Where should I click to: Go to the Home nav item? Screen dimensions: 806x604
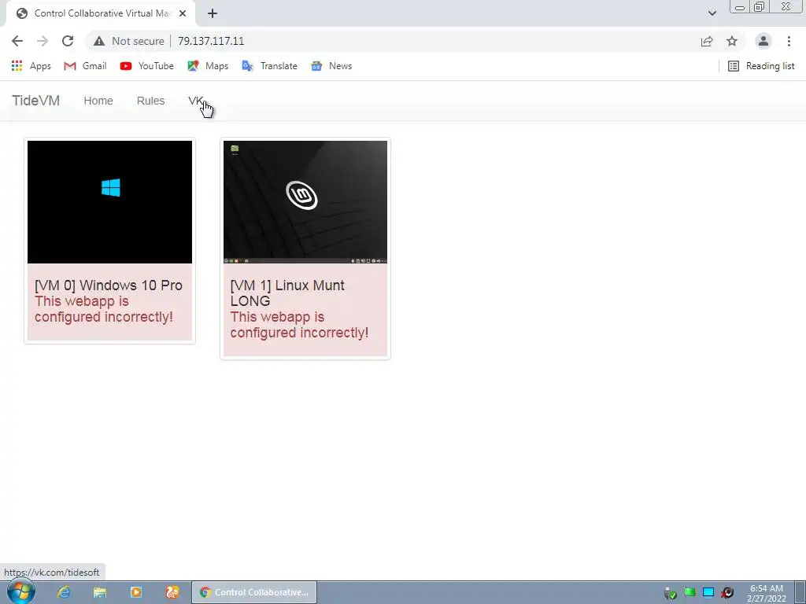click(98, 101)
